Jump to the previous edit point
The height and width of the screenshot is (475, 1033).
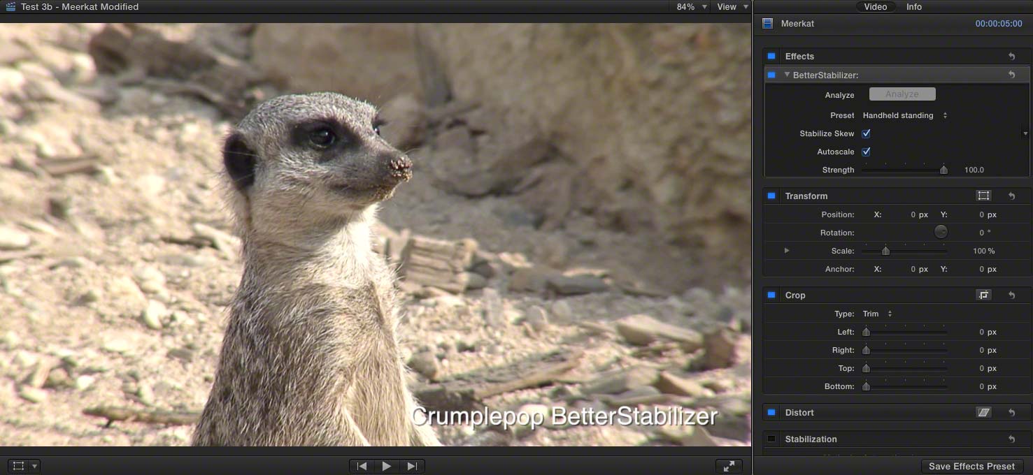click(362, 466)
